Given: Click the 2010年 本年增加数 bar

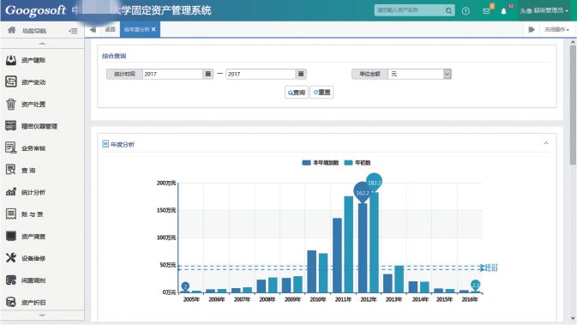Looking at the screenshot, I should click(x=312, y=271).
